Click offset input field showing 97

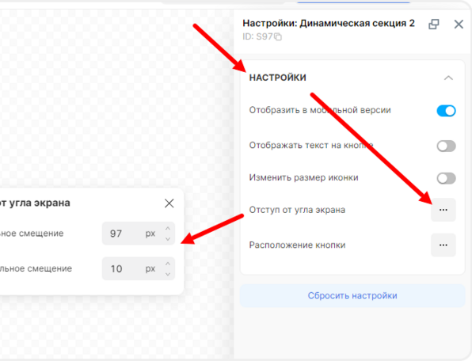[138, 234]
